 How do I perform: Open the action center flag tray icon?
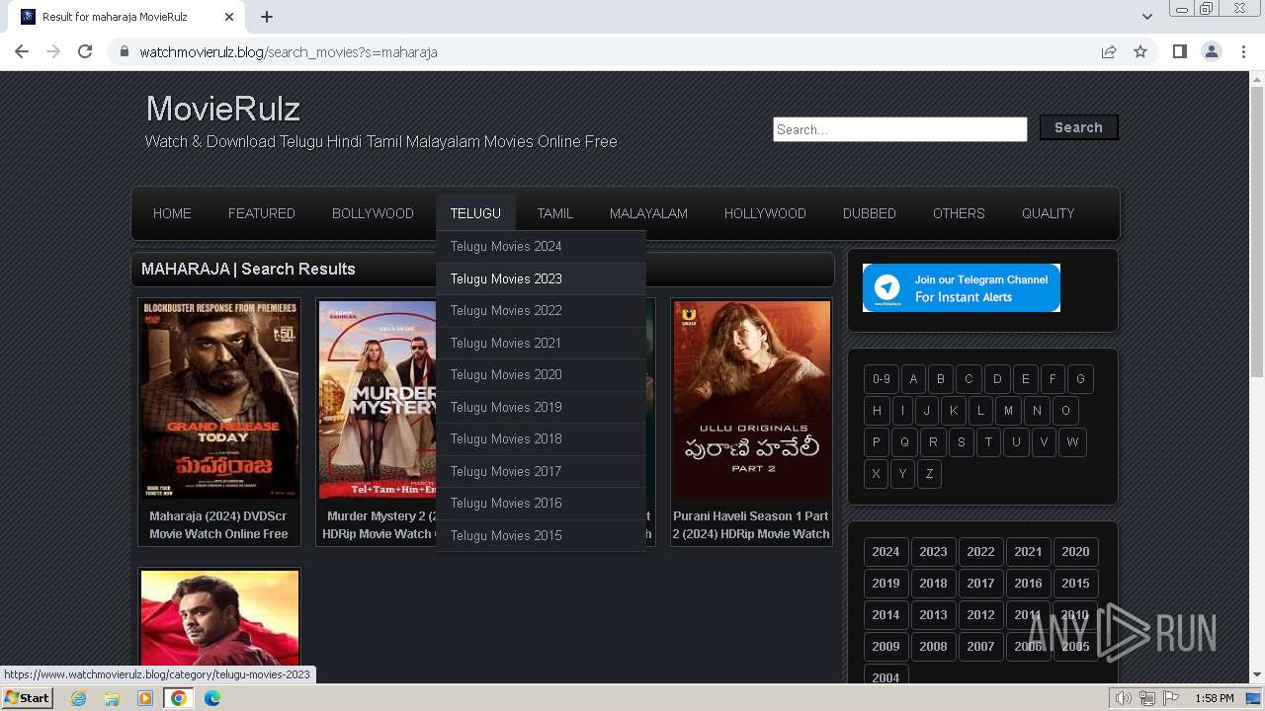[x=1172, y=698]
